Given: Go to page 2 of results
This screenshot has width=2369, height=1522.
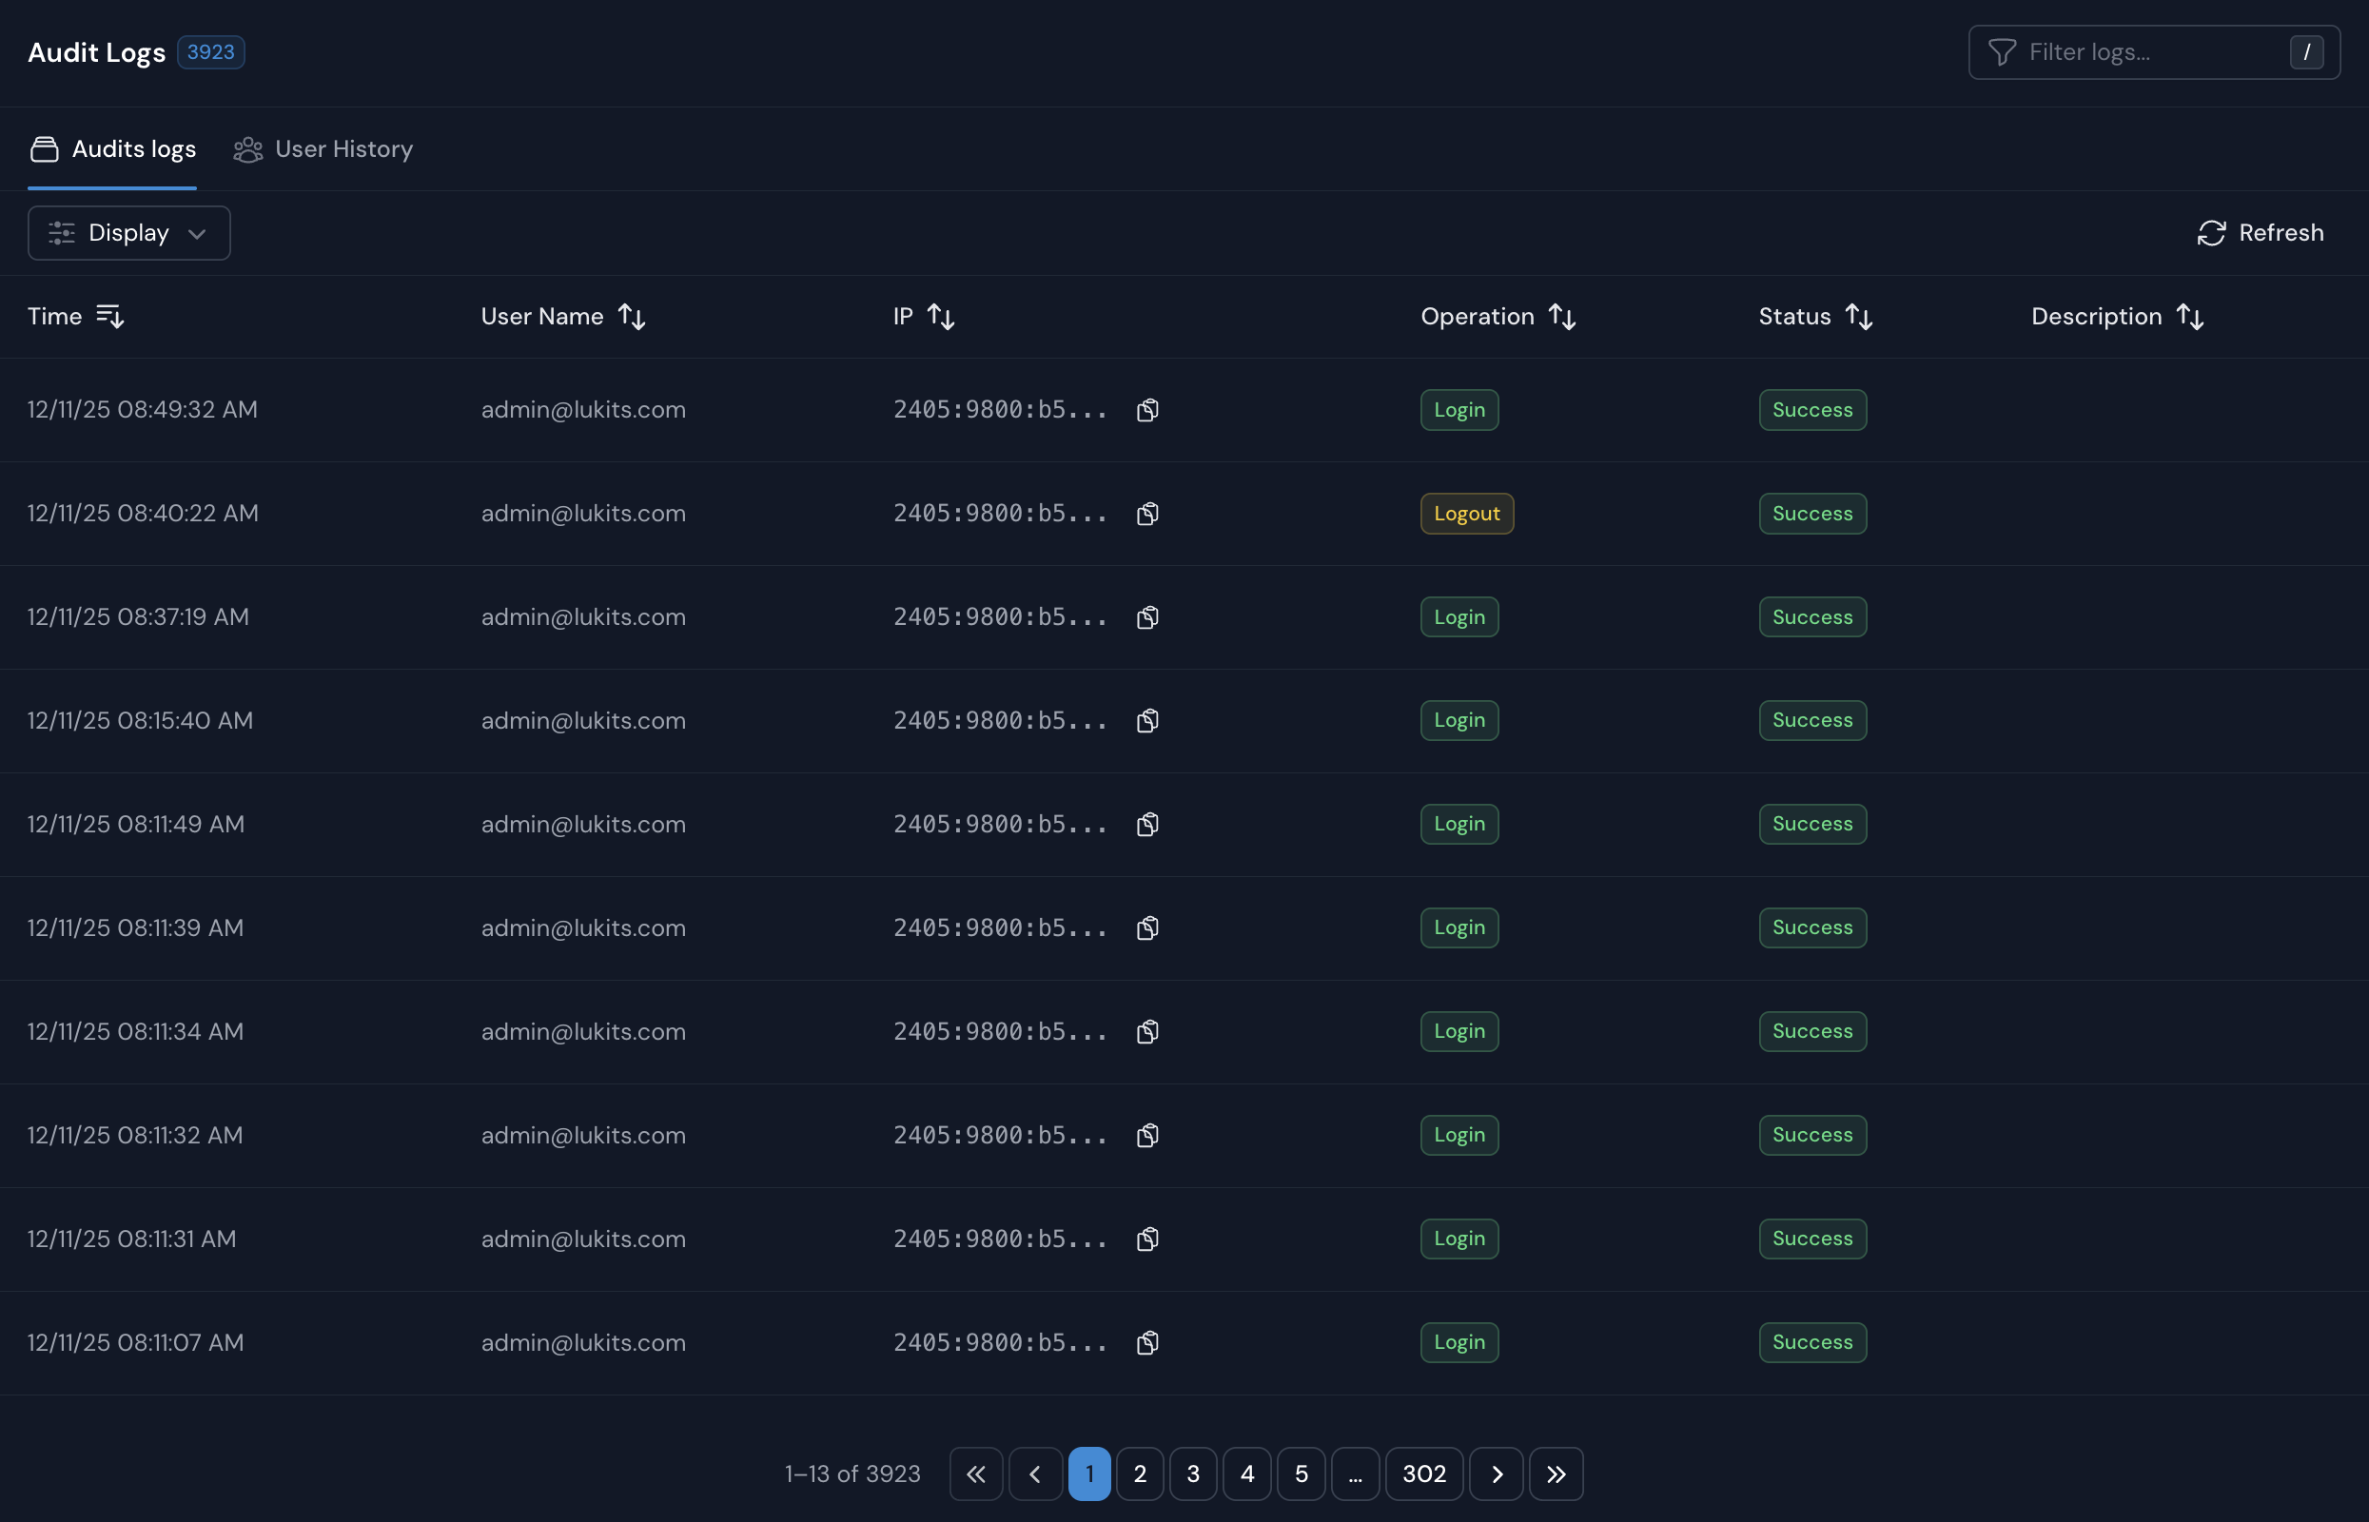Looking at the screenshot, I should (1141, 1473).
